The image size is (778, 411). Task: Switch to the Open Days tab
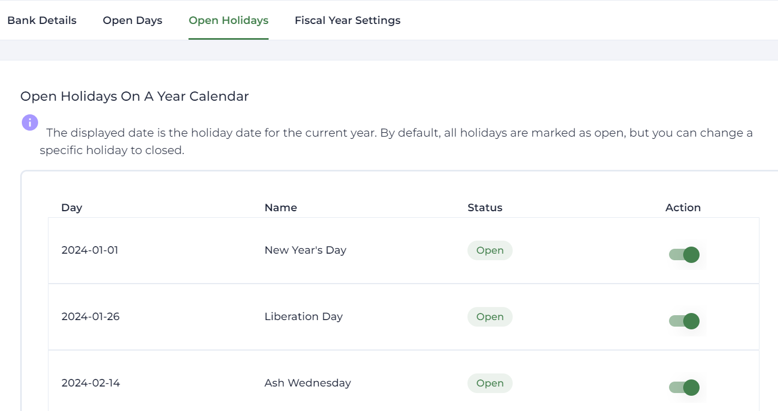click(132, 21)
